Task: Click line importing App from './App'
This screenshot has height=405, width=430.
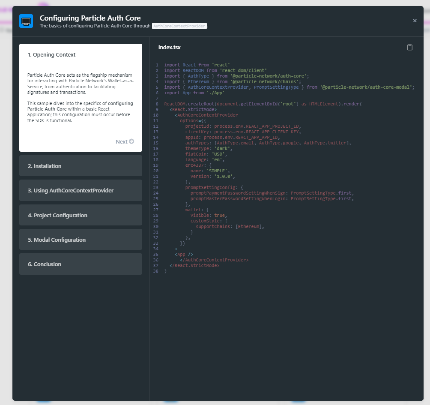Action: 194,93
